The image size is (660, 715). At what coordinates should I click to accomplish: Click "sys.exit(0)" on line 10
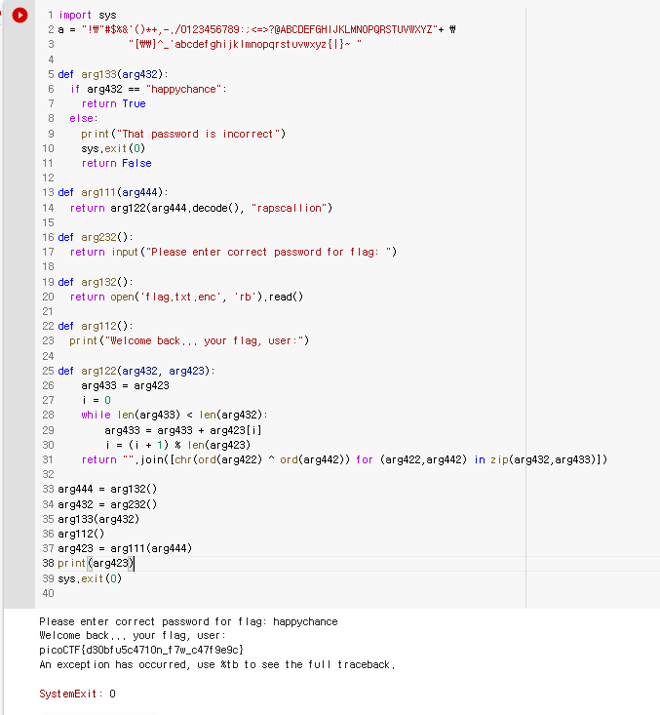point(113,148)
